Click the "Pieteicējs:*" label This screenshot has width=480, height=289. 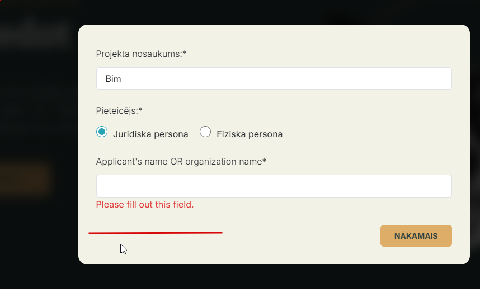coord(119,110)
